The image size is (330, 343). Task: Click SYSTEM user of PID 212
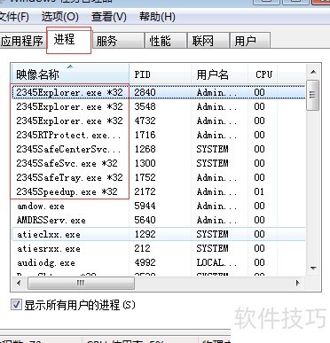[212, 248]
